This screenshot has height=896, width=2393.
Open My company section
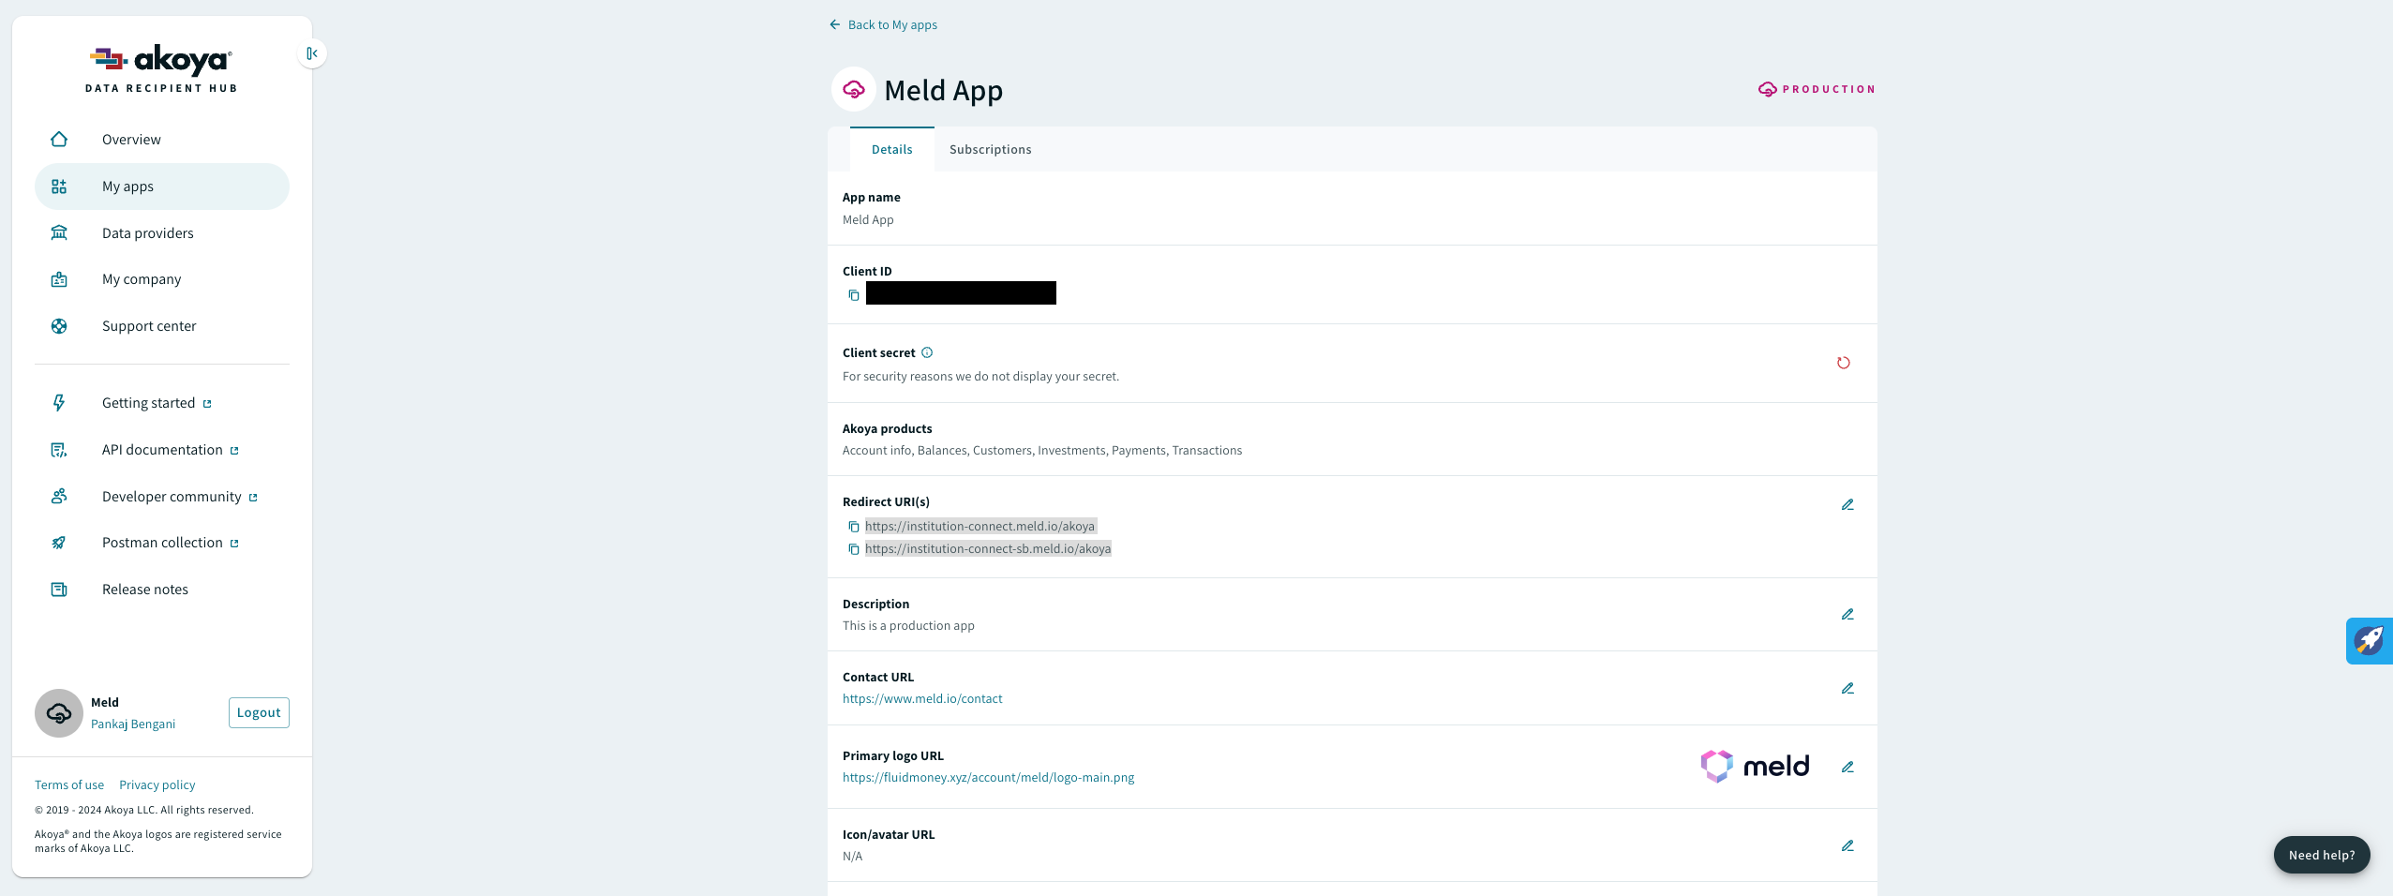click(142, 279)
